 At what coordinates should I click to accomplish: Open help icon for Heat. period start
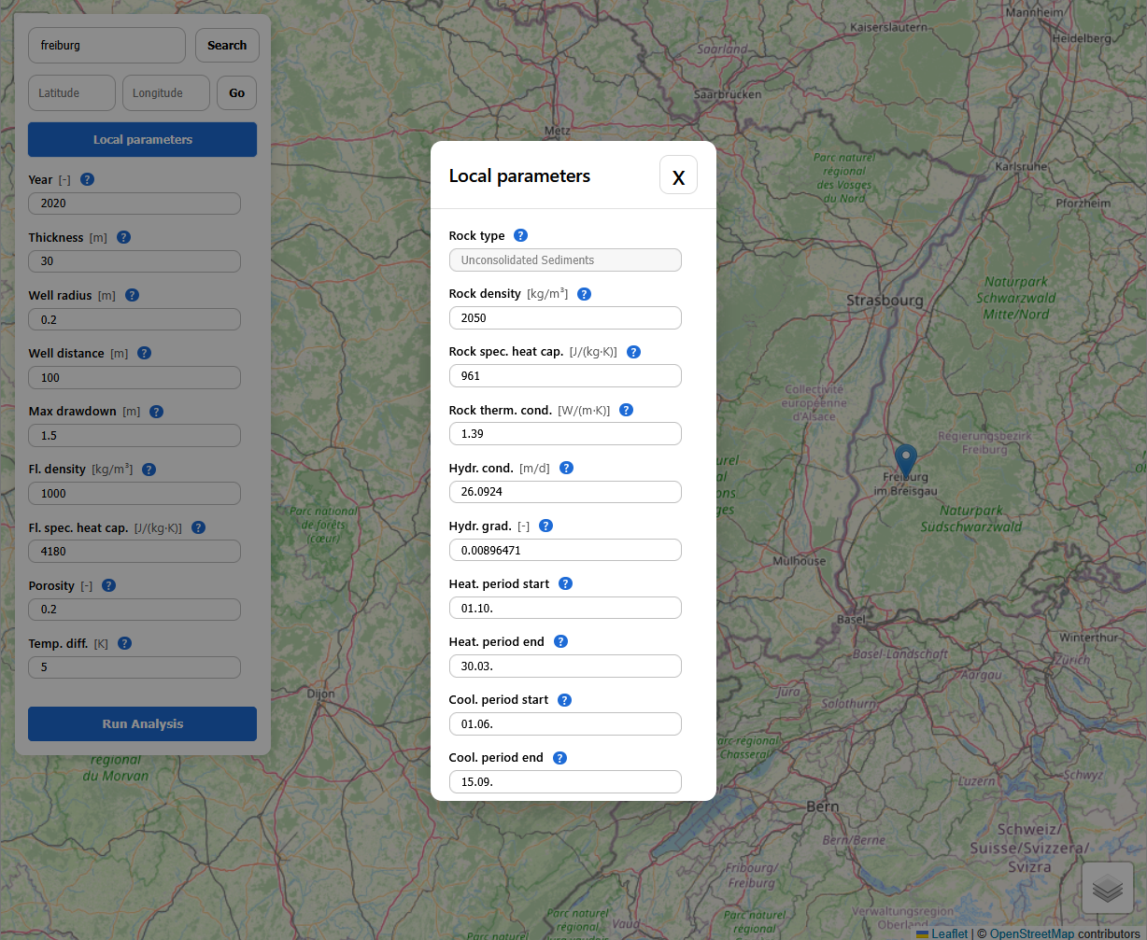pyautogui.click(x=566, y=583)
